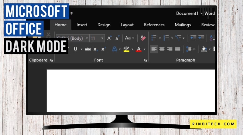Open highlight color dropdown arrow
243x135 pixels.
pos(132,49)
